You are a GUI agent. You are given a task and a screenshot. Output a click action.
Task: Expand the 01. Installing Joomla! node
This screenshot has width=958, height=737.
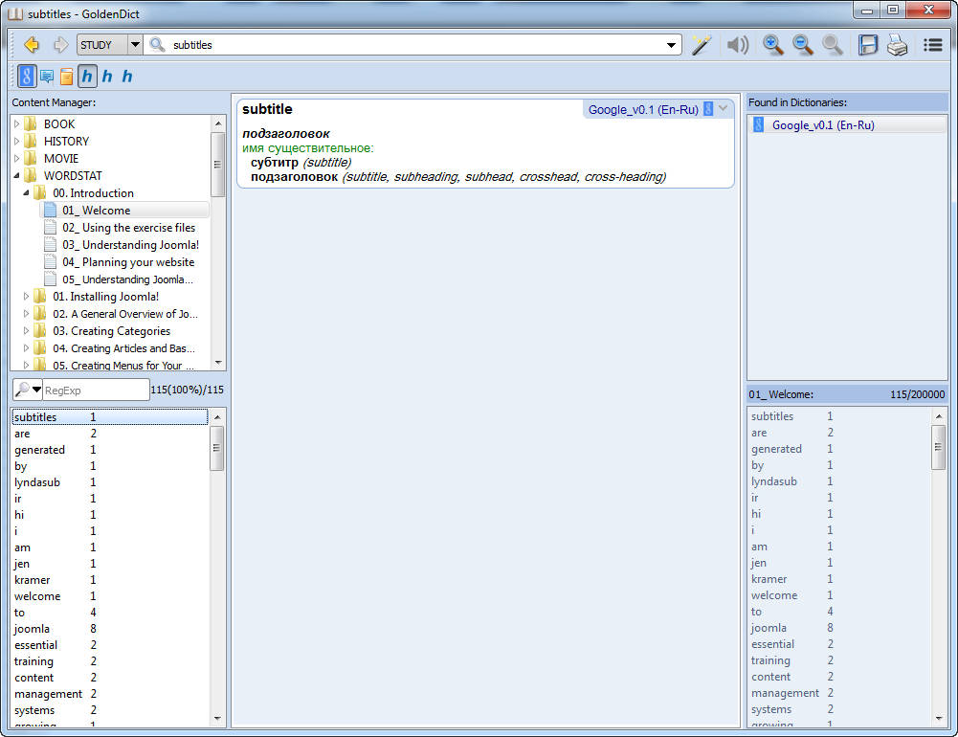coord(26,297)
